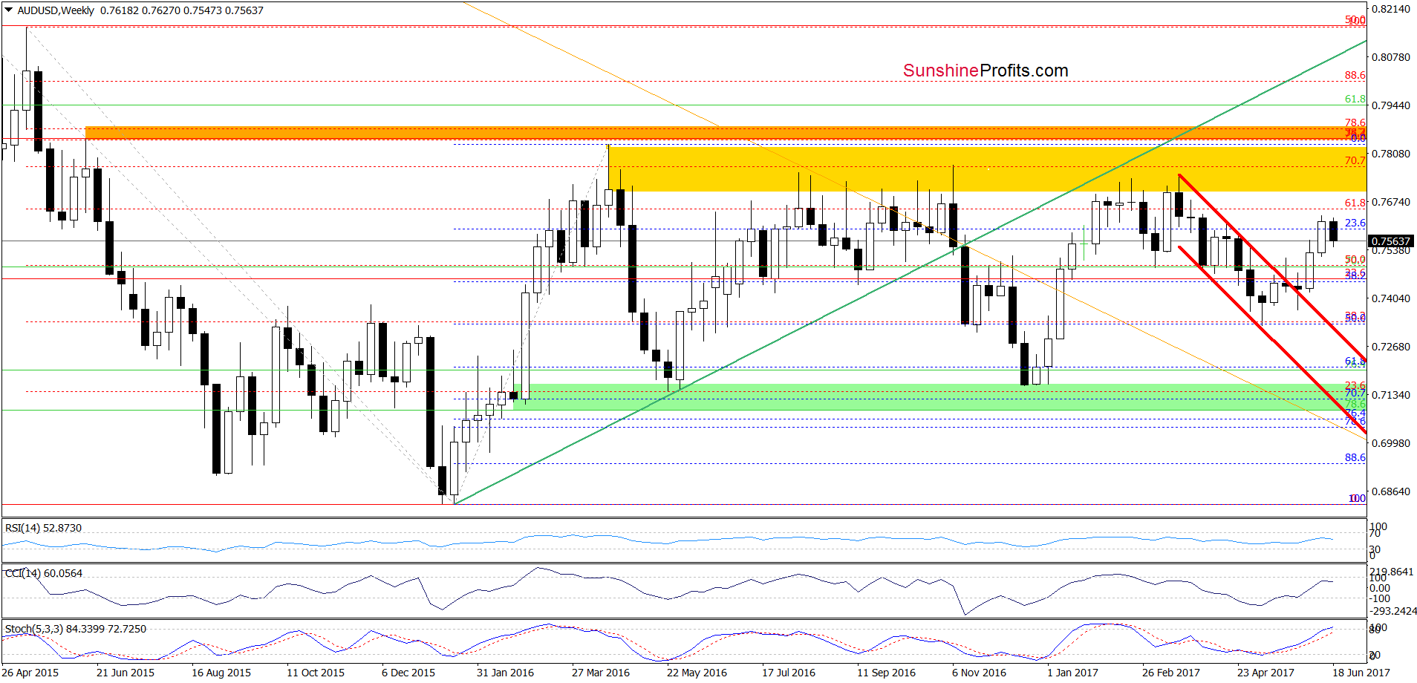Click the 0.80780 price axis label
1417x683 pixels.
click(x=1390, y=57)
